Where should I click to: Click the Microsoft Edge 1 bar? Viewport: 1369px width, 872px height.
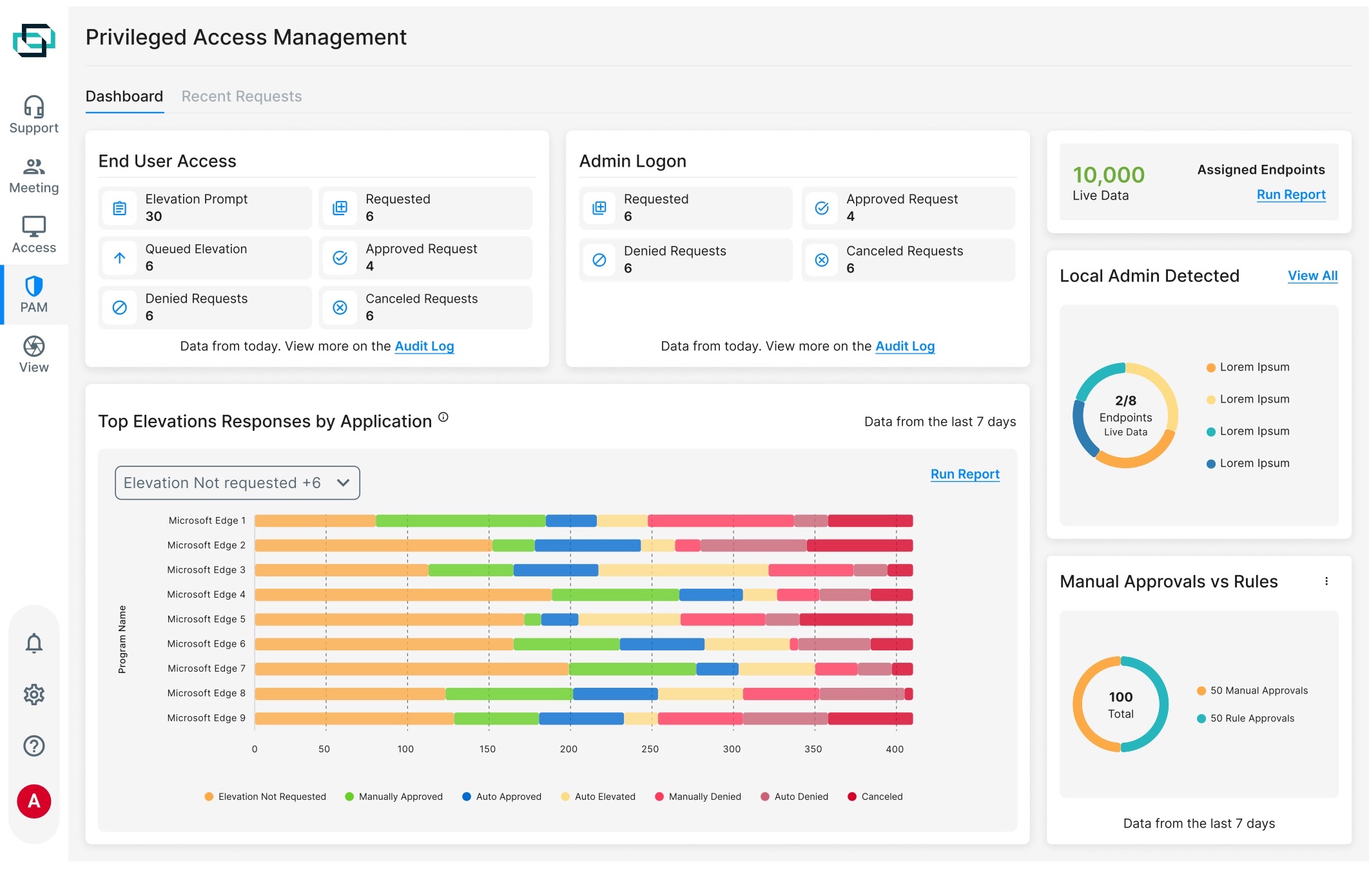point(583,520)
